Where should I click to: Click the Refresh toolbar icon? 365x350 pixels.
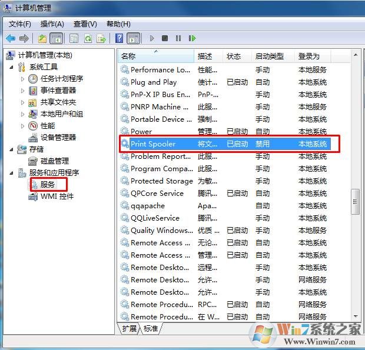(x=88, y=38)
